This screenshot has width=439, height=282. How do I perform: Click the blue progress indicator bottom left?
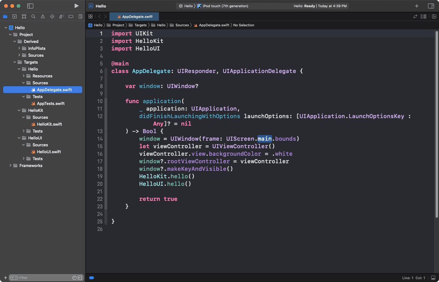pyautogui.click(x=91, y=277)
